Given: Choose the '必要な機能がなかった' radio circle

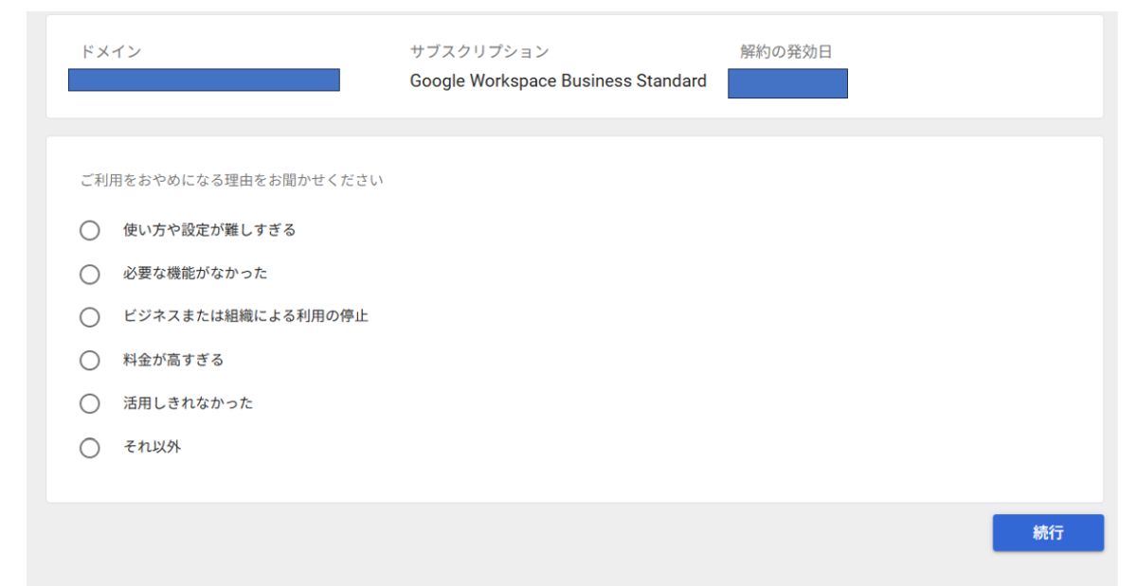Looking at the screenshot, I should tap(90, 275).
